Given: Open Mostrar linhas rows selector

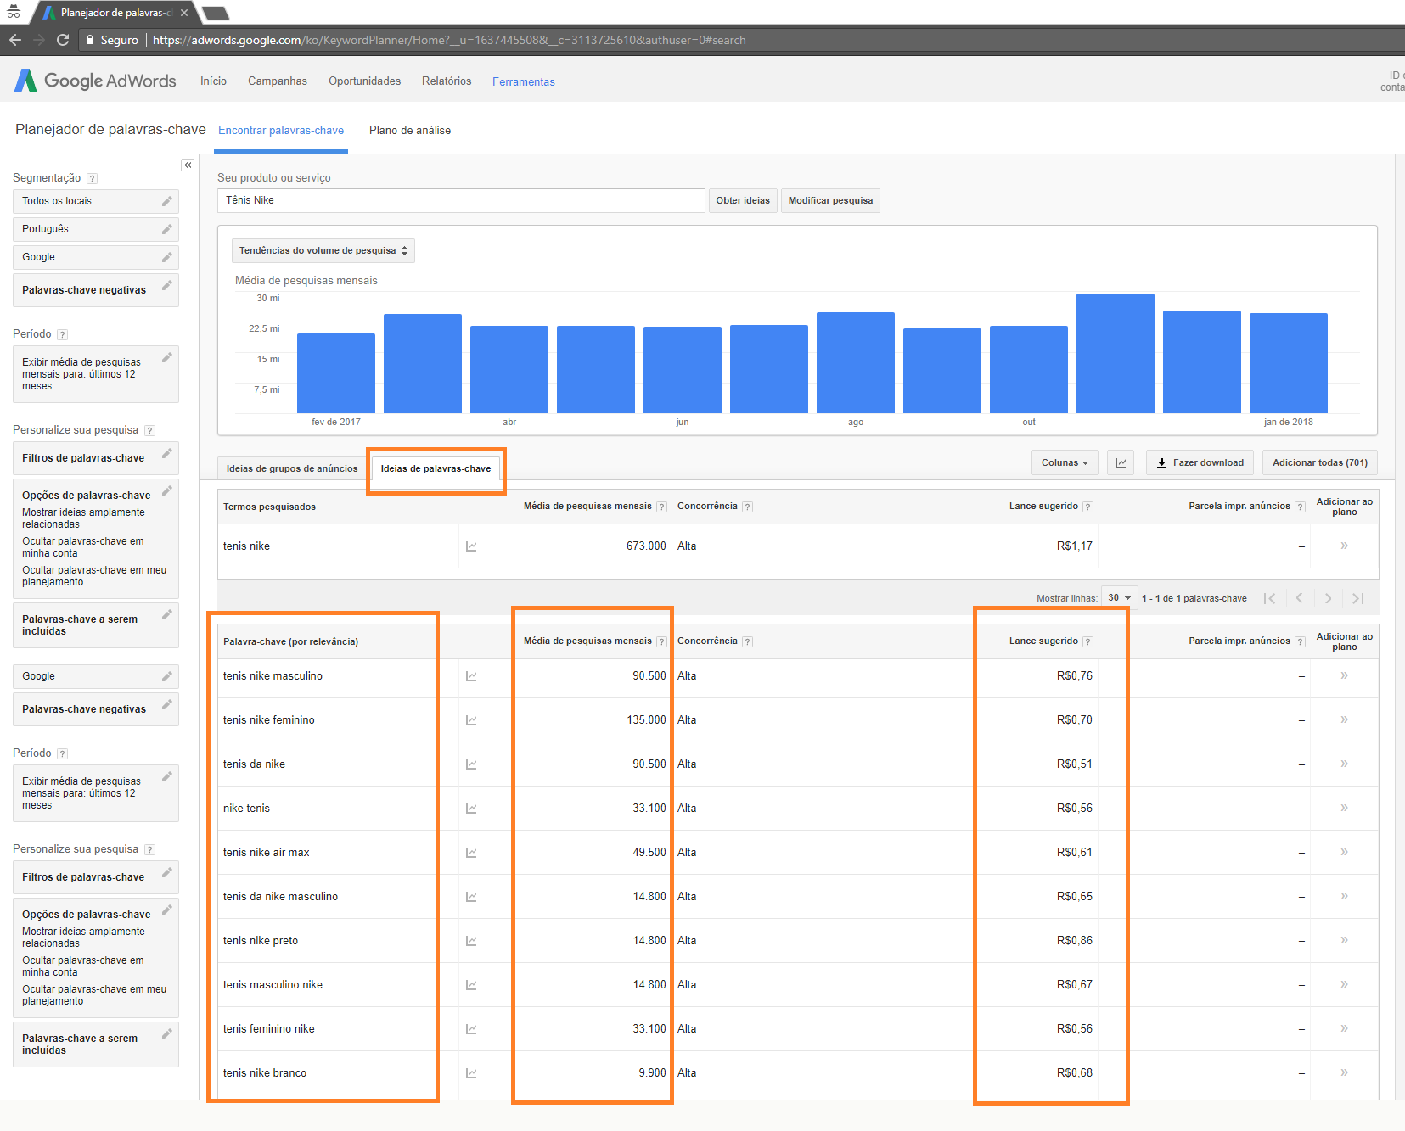Looking at the screenshot, I should [1118, 598].
